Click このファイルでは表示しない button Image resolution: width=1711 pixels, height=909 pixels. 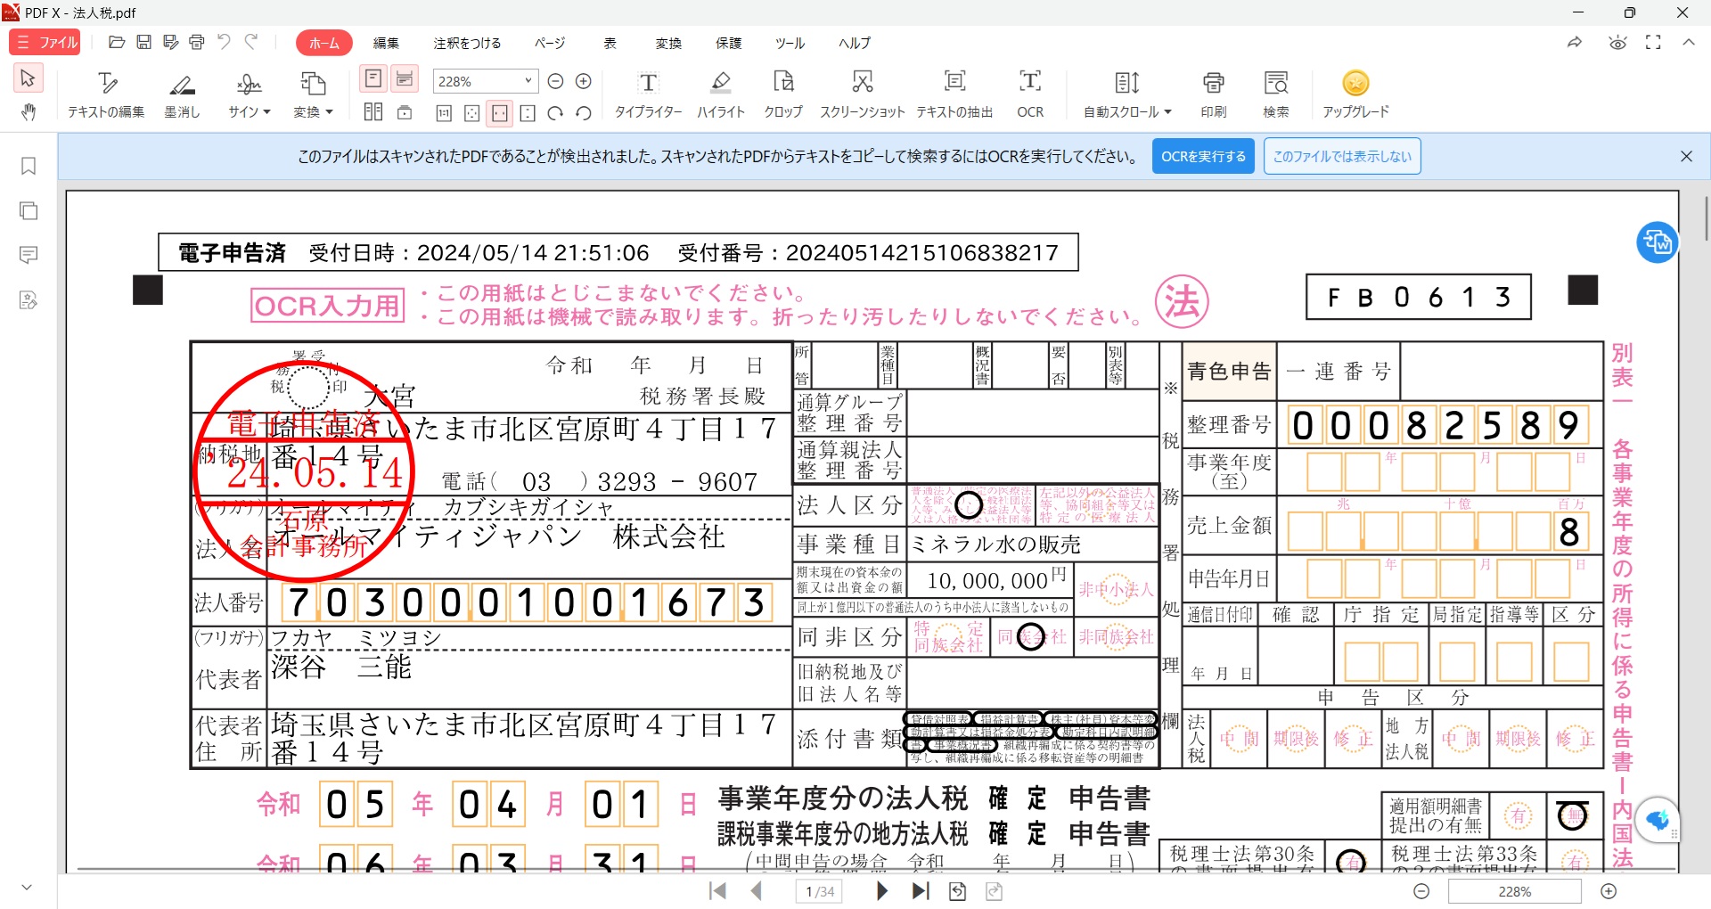tap(1341, 157)
